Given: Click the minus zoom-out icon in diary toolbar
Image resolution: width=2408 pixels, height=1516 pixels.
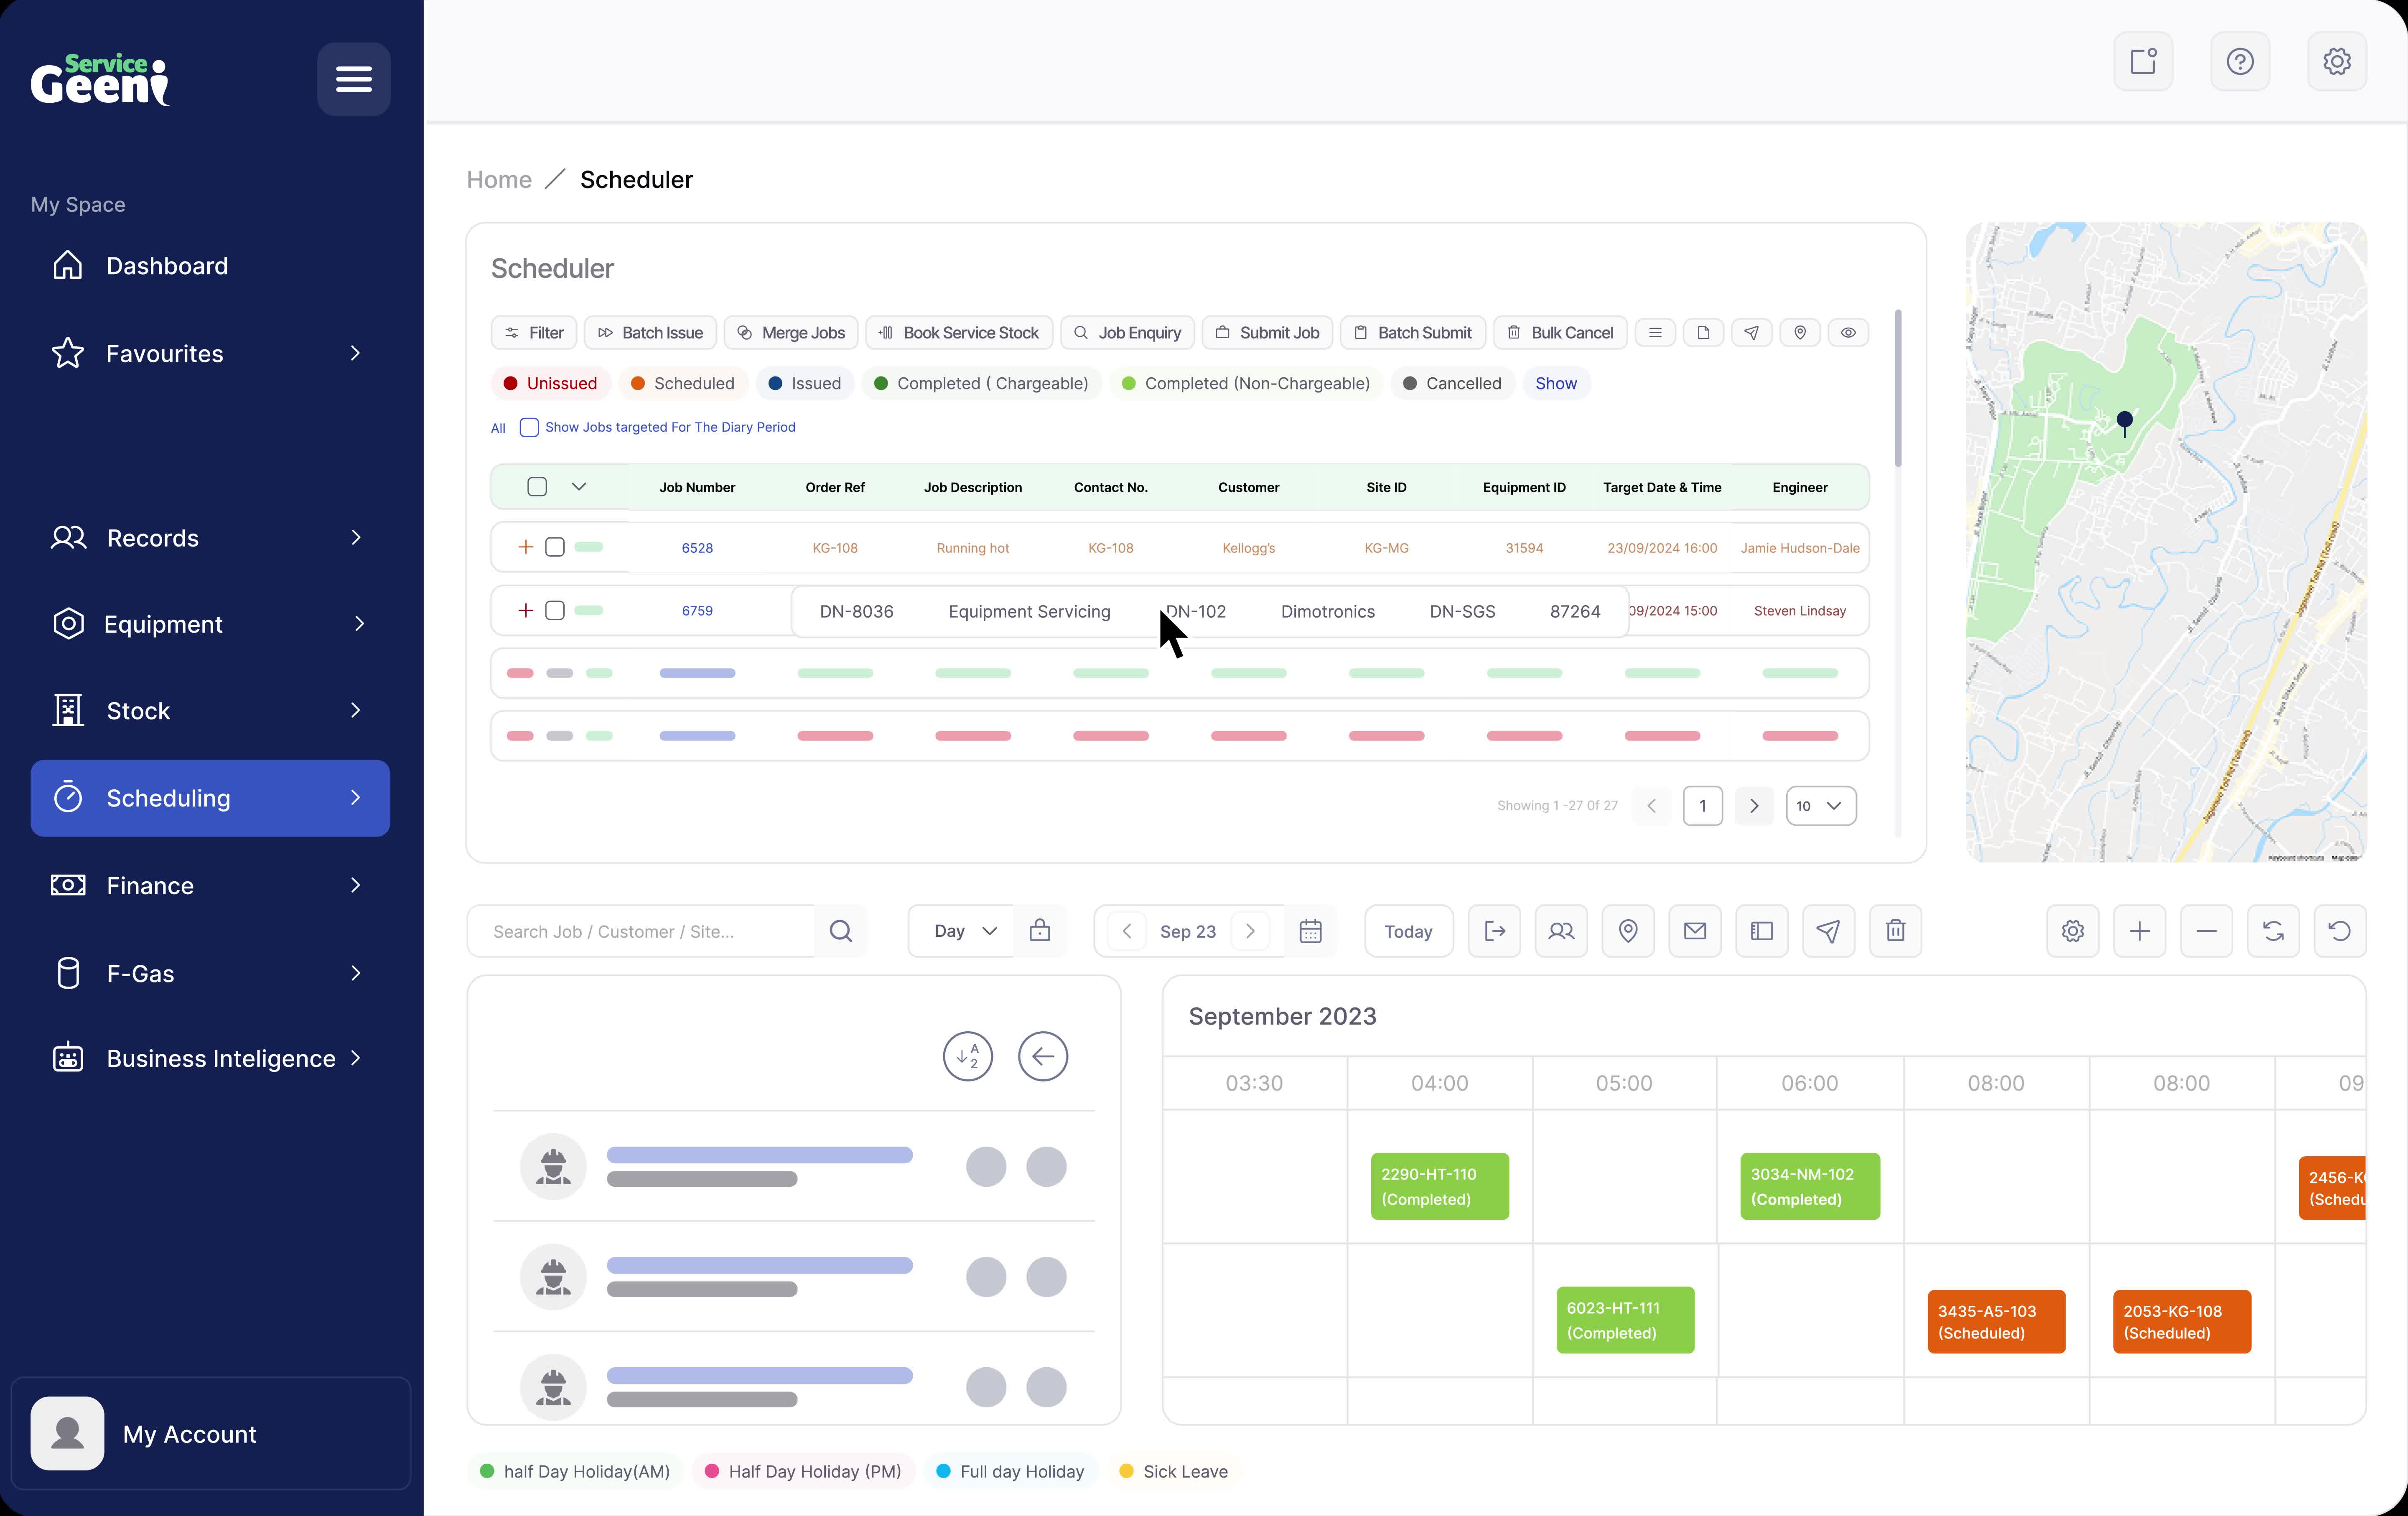Looking at the screenshot, I should tap(2207, 931).
